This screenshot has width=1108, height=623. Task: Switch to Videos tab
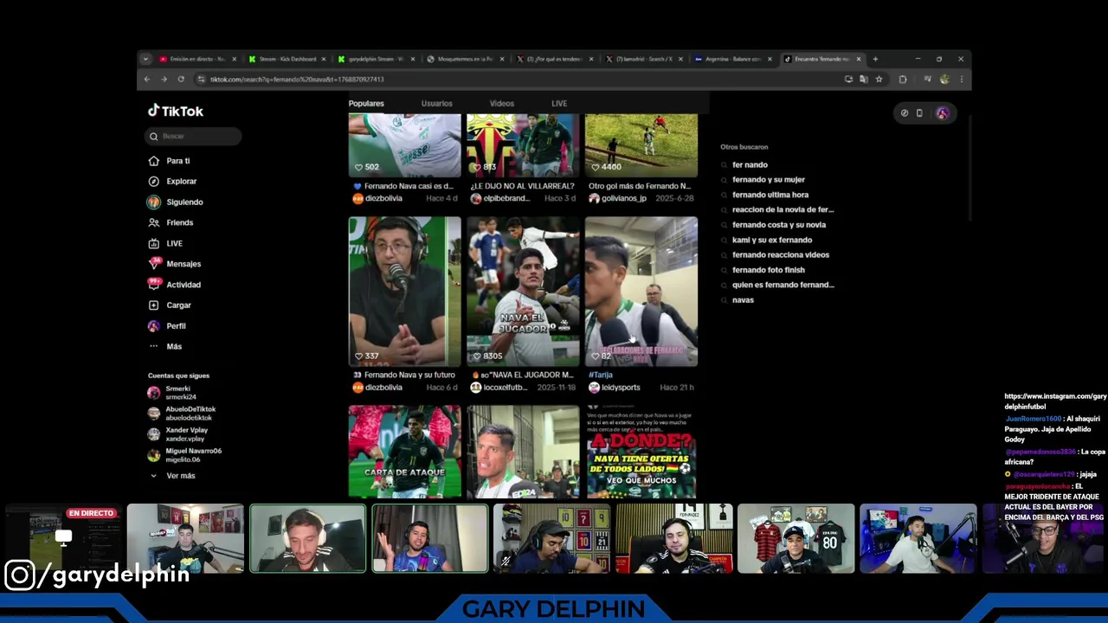click(x=502, y=104)
